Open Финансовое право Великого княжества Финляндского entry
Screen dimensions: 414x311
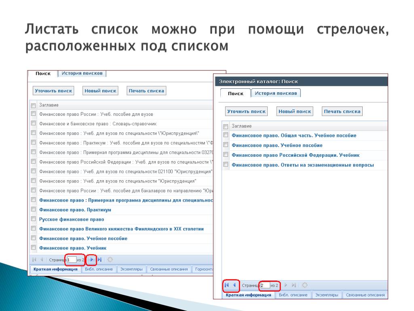121,229
